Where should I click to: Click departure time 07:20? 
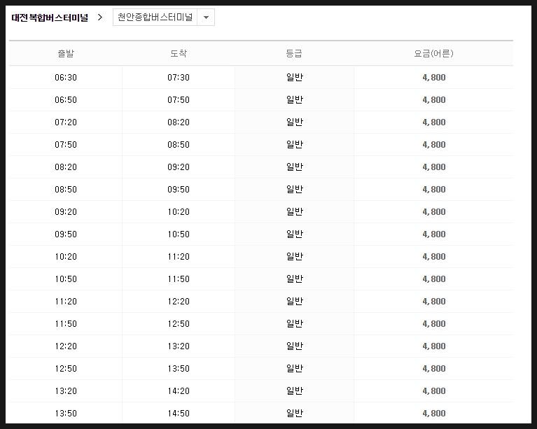pyautogui.click(x=66, y=122)
